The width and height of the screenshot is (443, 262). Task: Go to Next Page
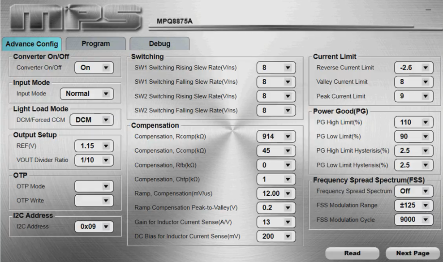[x=413, y=253]
